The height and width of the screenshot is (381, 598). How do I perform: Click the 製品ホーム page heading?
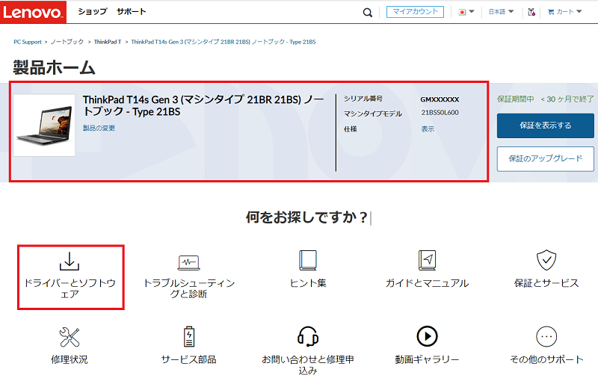[54, 67]
